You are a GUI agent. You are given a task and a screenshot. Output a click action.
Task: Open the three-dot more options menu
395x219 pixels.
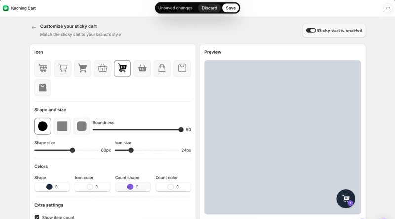click(388, 8)
